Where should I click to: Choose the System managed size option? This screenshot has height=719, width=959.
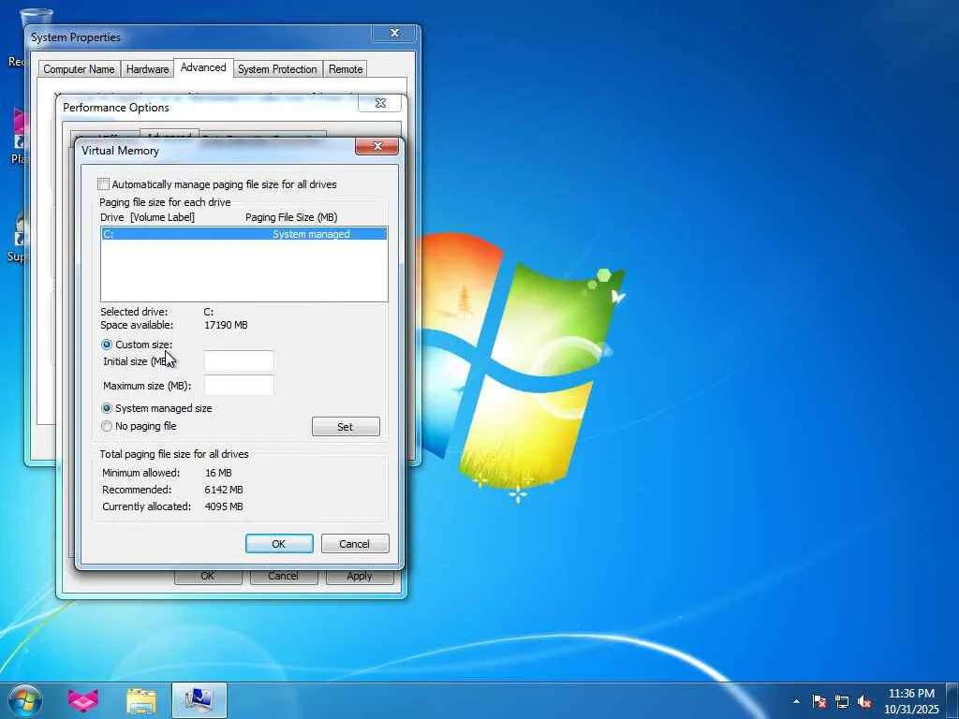coord(107,408)
